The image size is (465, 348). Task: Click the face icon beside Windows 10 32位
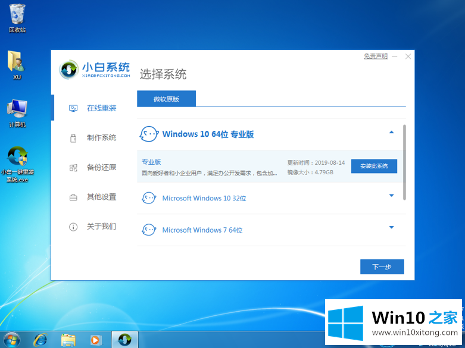(149, 198)
